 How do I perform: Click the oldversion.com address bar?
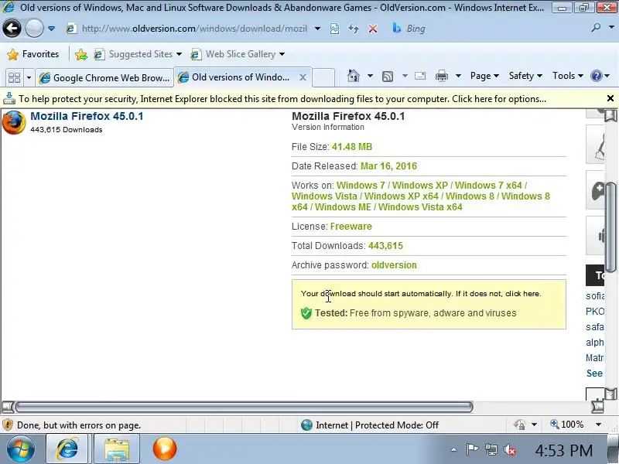tap(194, 29)
